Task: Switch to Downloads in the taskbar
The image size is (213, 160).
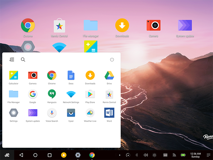Action: tap(64, 155)
